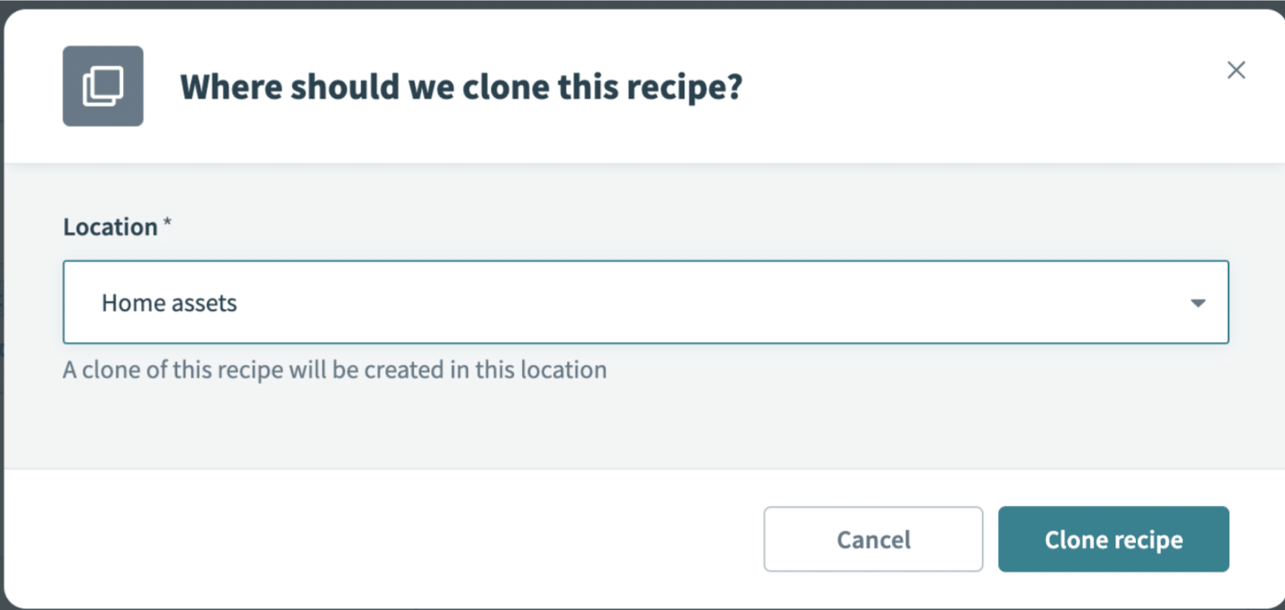Tap the close cross icon
1285x610 pixels.
click(1235, 71)
